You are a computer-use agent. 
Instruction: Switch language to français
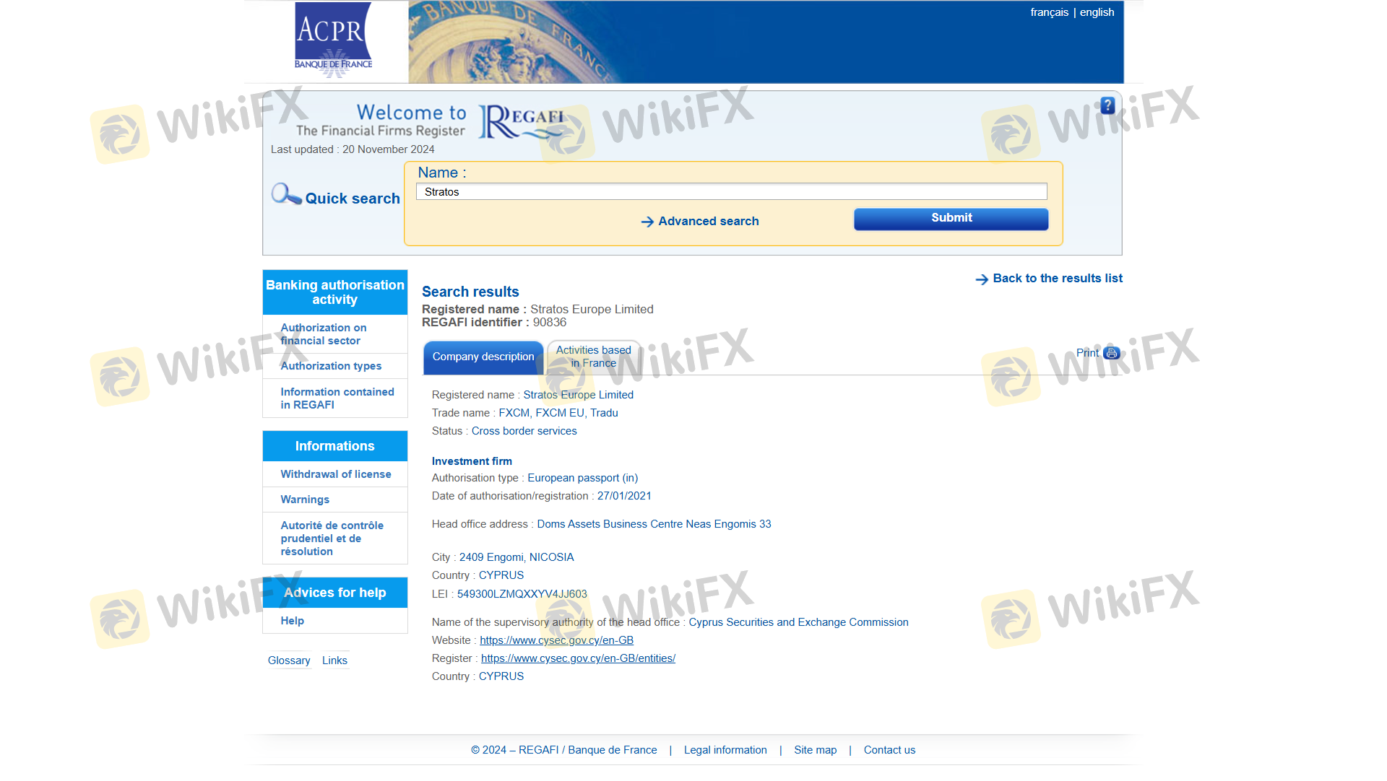click(1049, 12)
